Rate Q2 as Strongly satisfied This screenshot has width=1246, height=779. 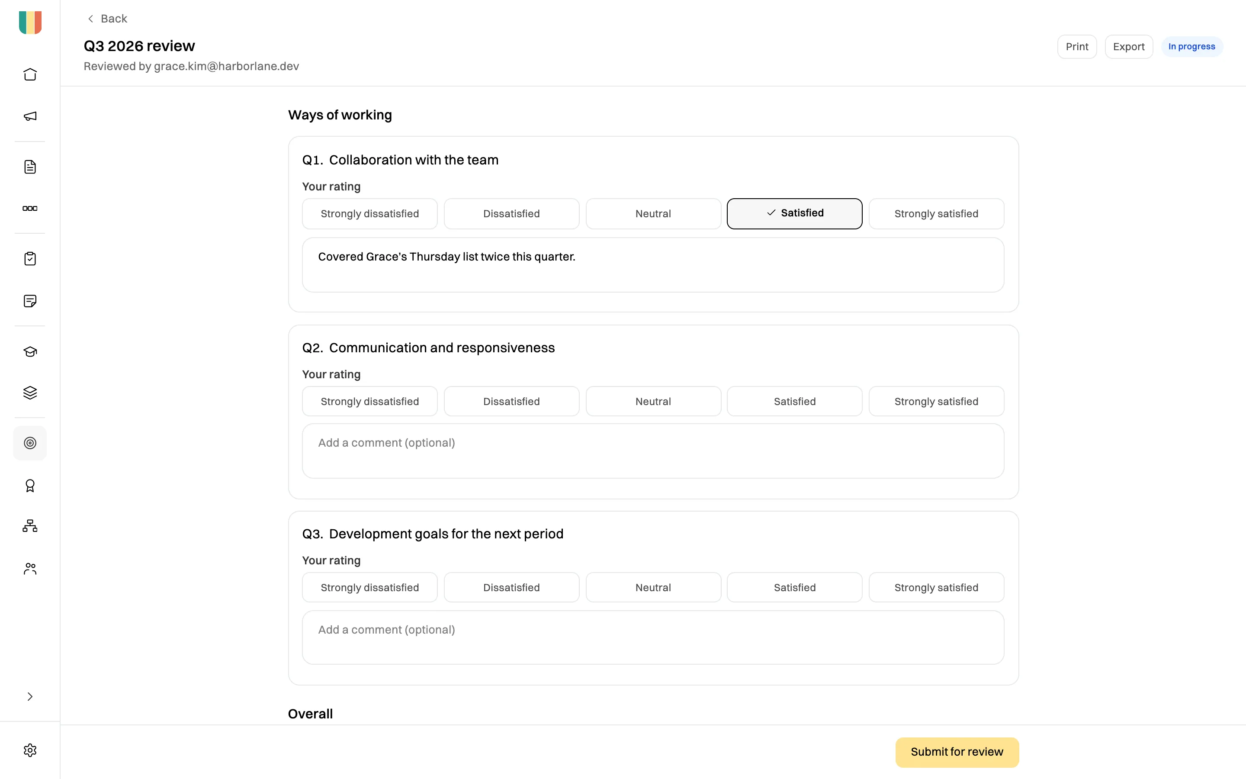click(936, 401)
